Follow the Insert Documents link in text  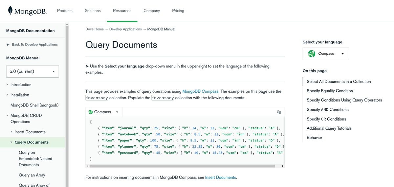(x=220, y=178)
